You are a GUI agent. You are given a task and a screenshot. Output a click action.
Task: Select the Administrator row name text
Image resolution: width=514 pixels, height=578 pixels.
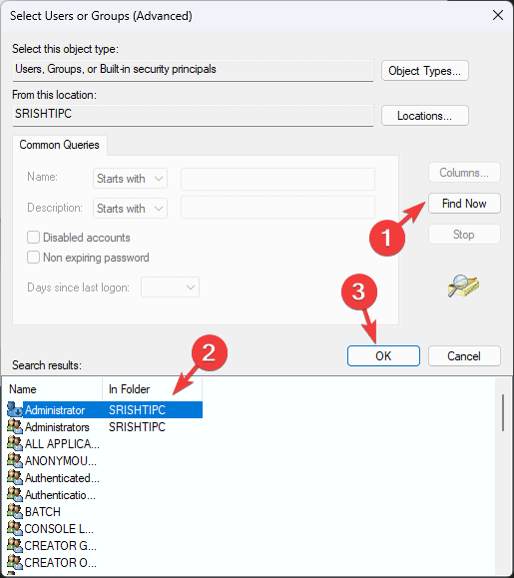tap(55, 410)
